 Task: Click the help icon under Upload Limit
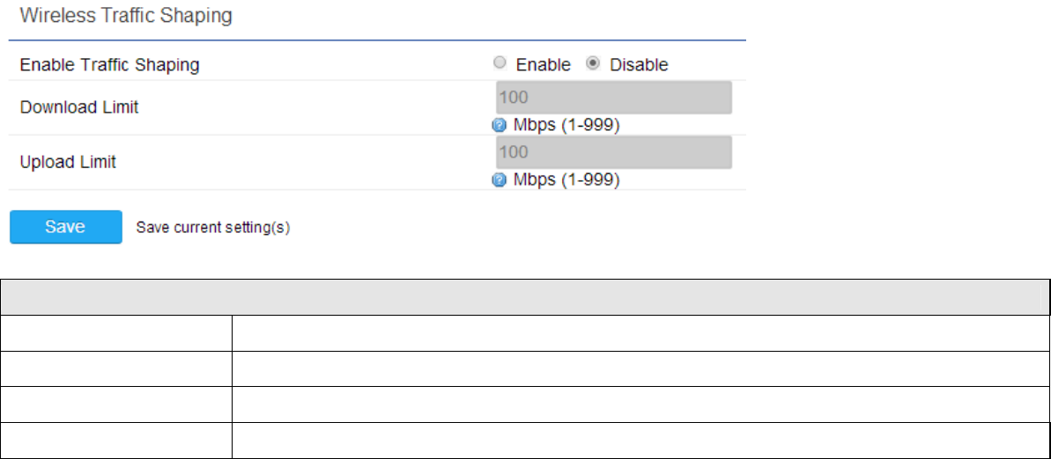pos(499,180)
